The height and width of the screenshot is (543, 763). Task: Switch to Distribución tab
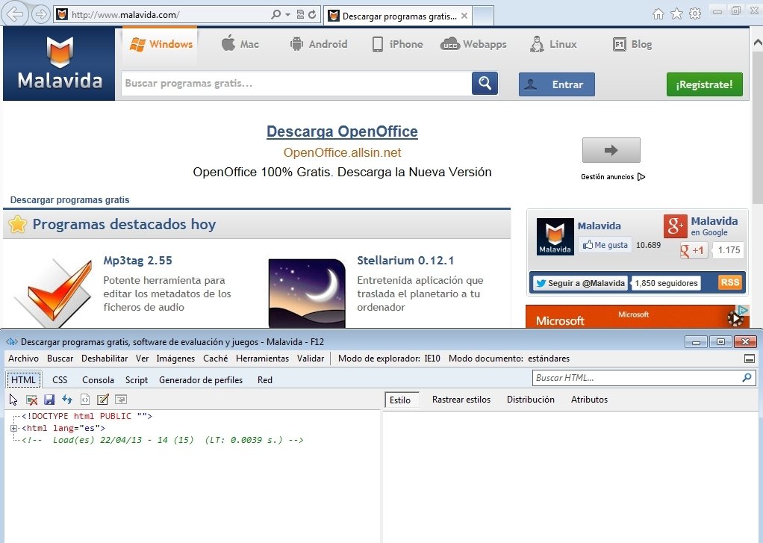click(530, 400)
